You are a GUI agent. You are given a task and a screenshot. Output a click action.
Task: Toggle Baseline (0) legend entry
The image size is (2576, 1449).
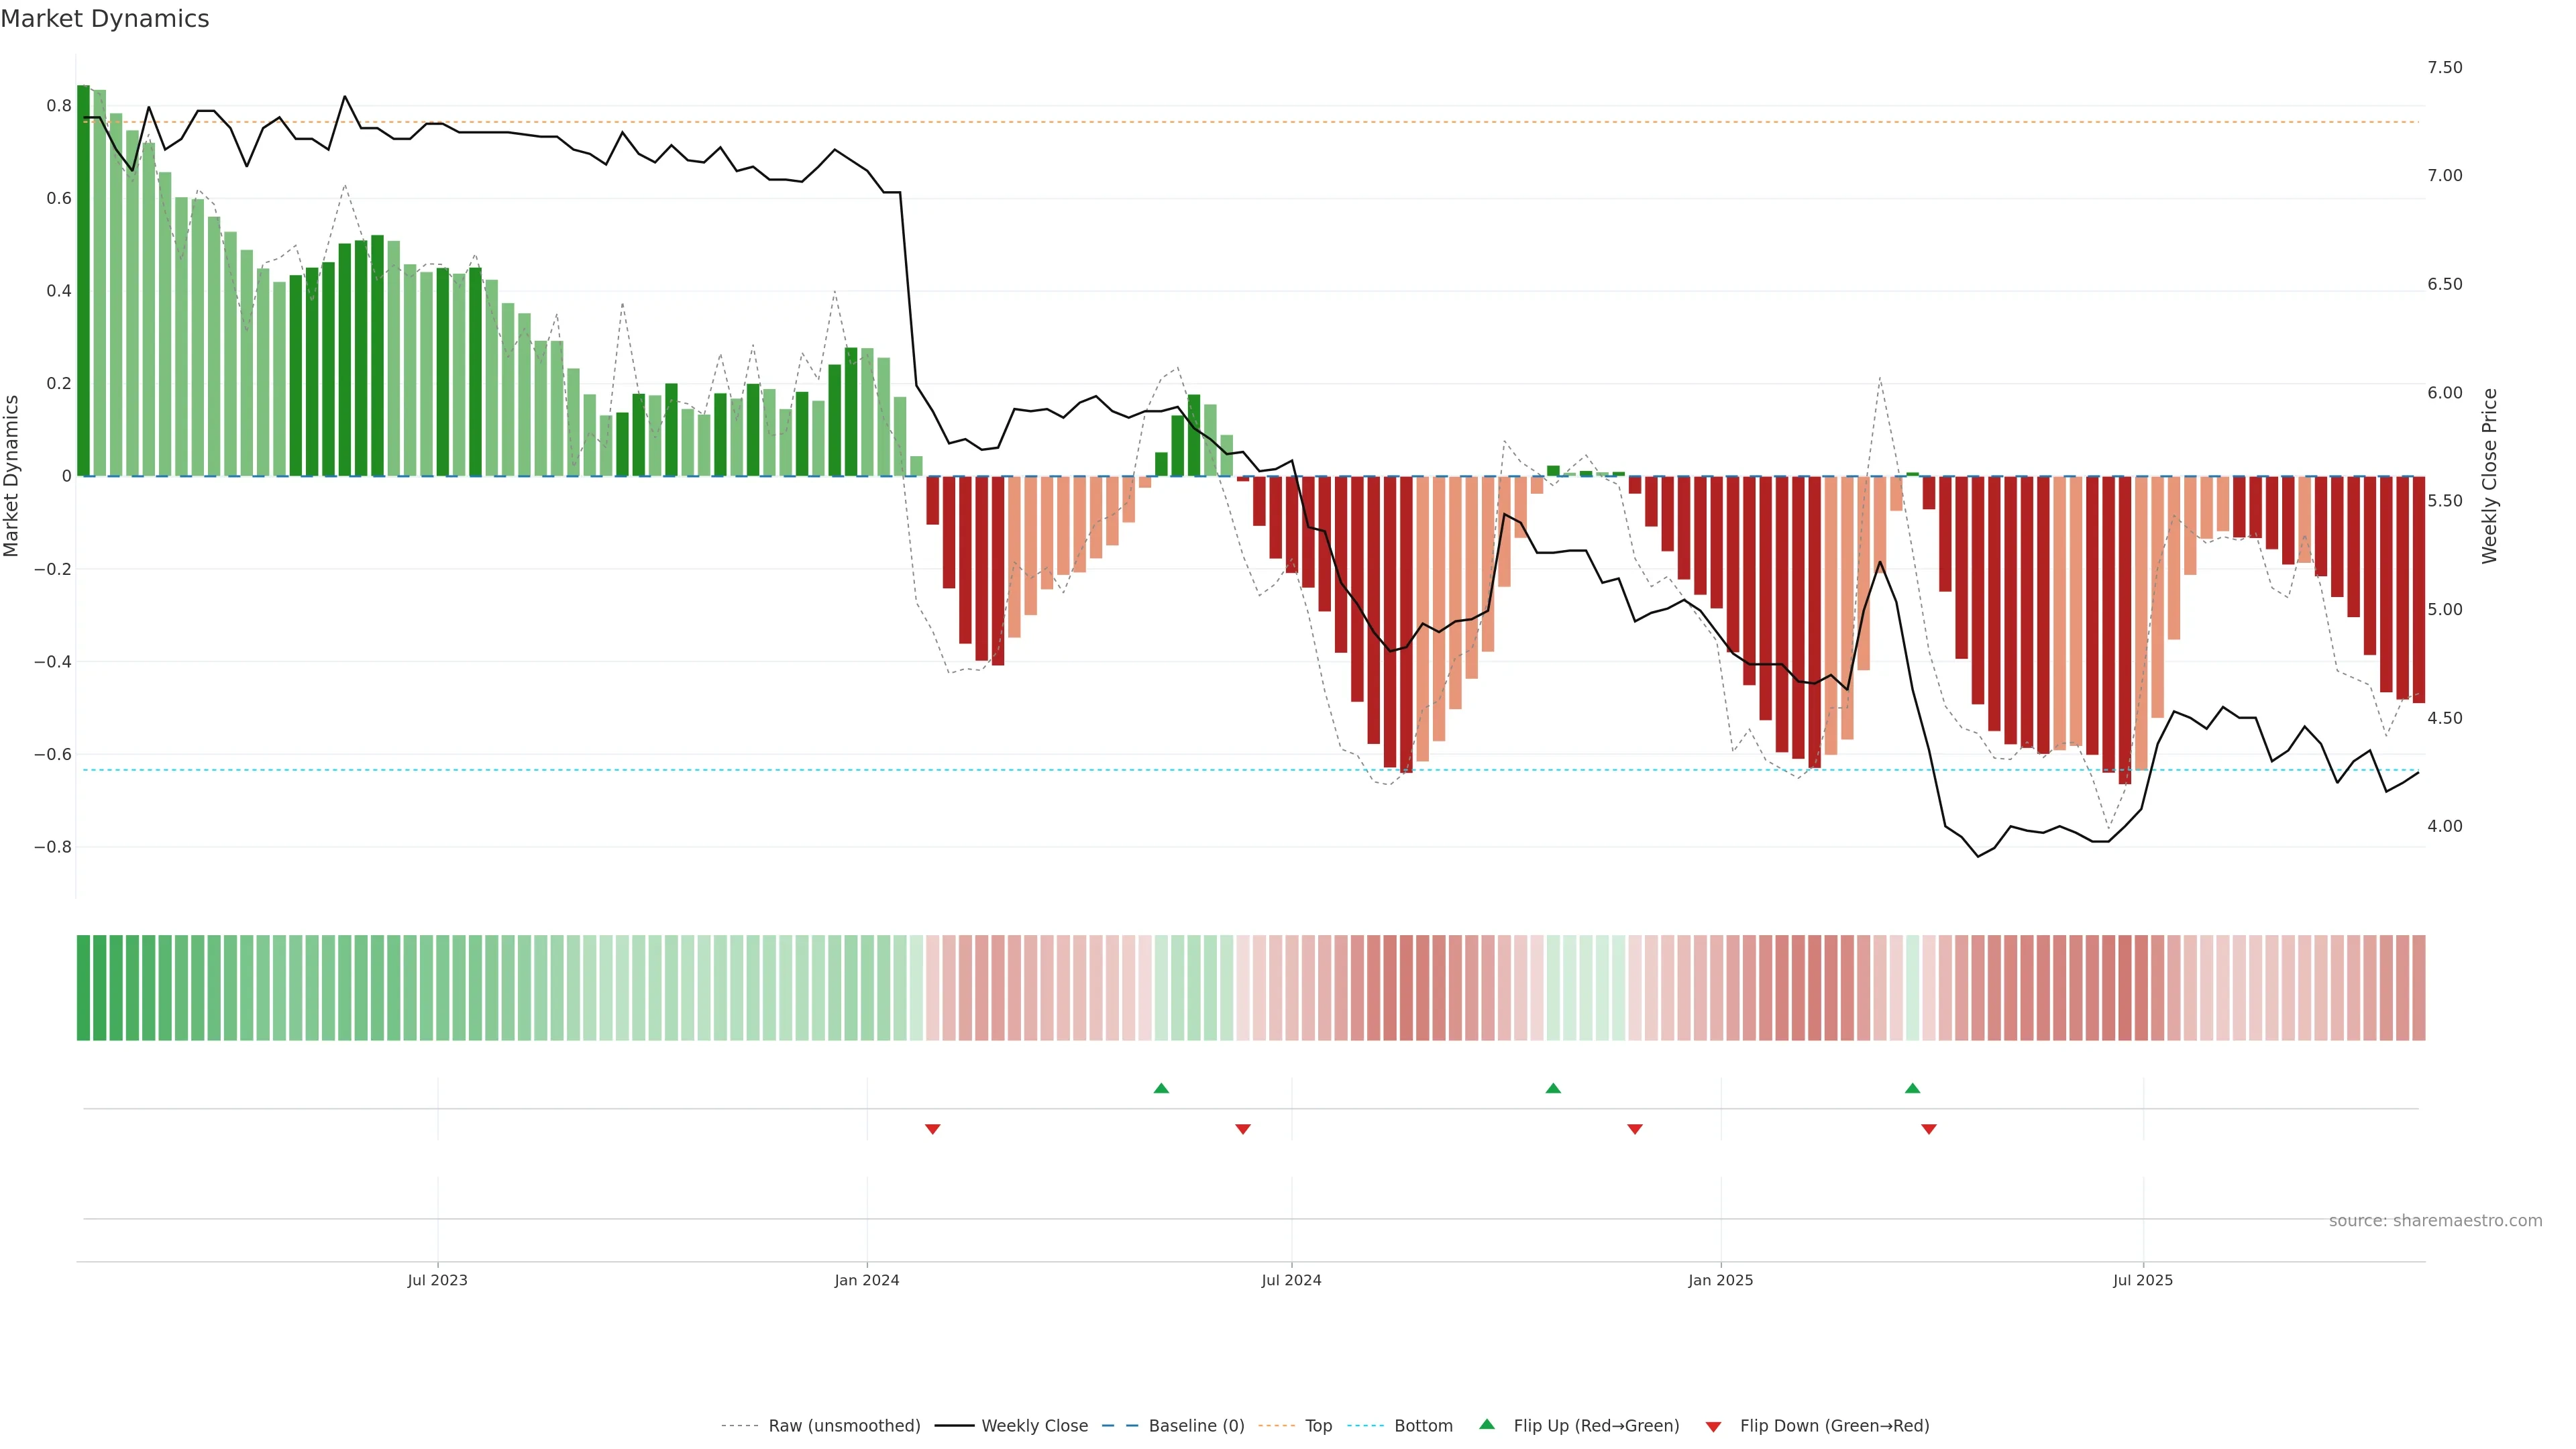1196,1426
